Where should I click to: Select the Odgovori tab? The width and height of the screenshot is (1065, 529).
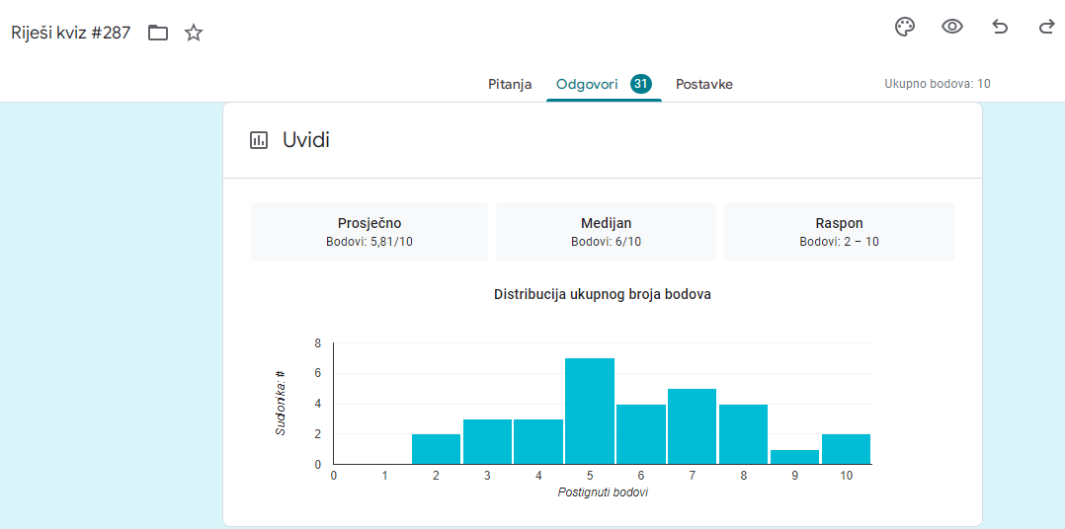587,85
